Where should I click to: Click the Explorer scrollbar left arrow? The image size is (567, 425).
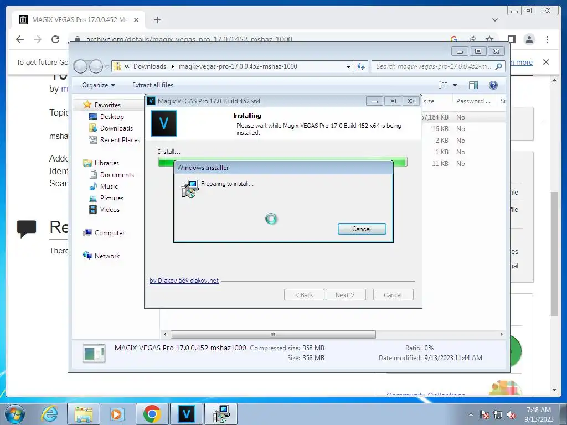point(165,334)
